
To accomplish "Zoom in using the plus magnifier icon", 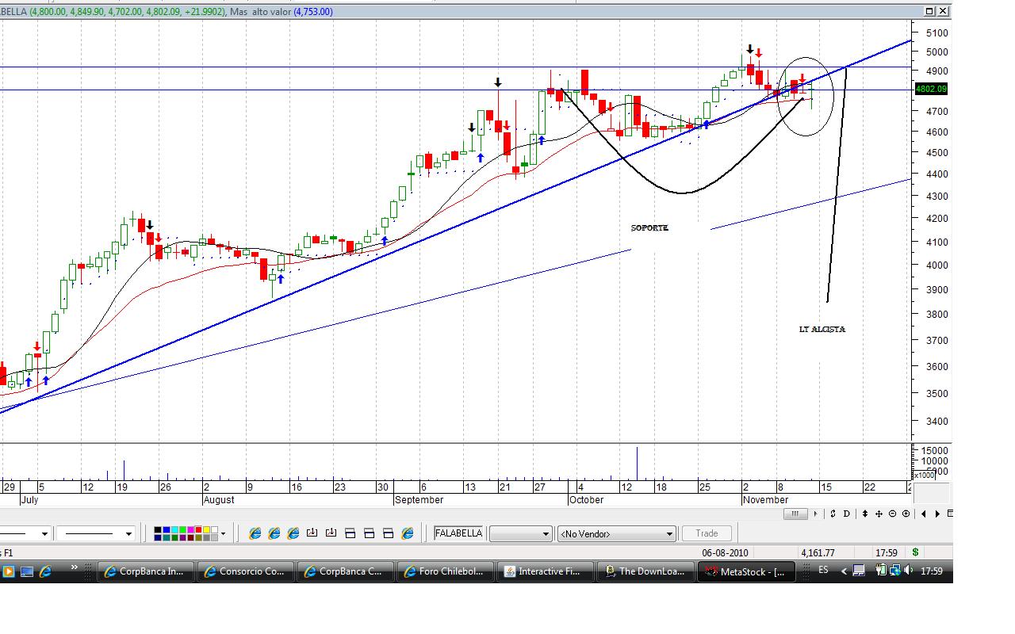I will [x=906, y=514].
